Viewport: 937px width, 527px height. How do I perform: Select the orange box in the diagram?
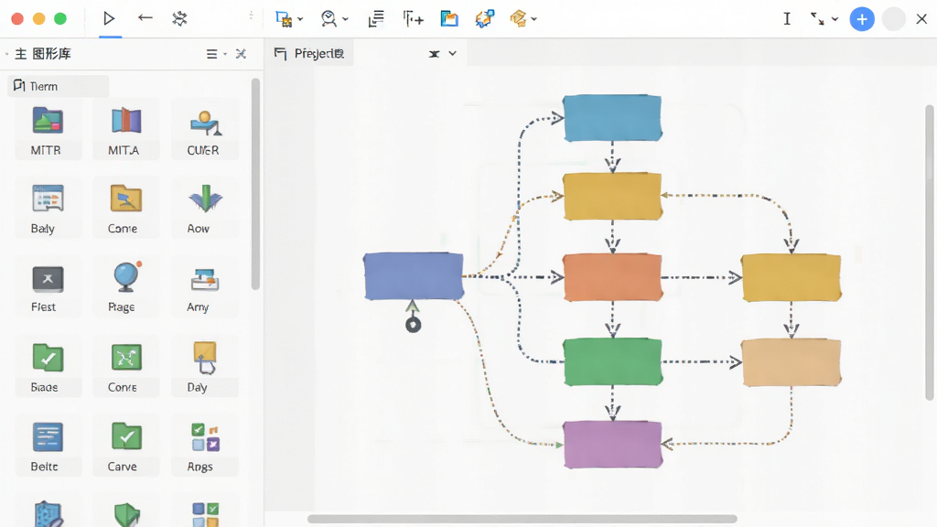pos(612,277)
